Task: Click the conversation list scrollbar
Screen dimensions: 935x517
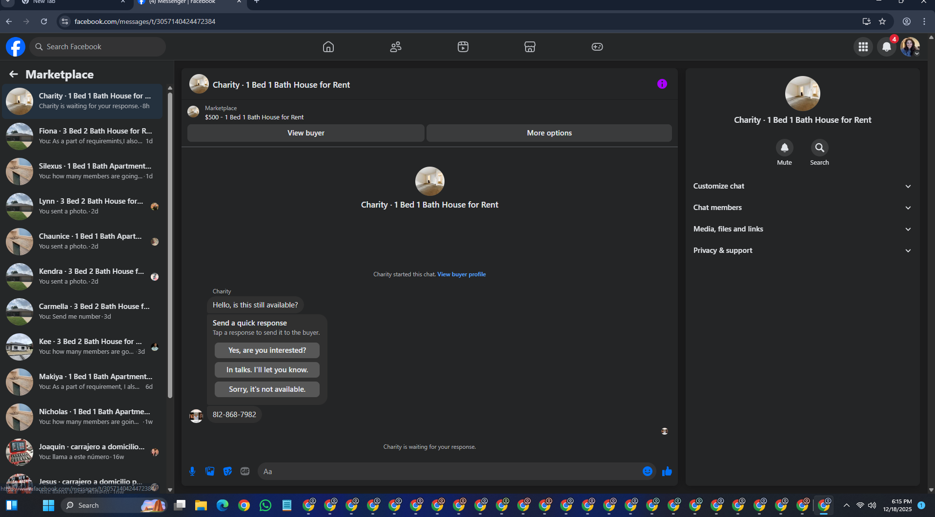Action: coord(170,245)
